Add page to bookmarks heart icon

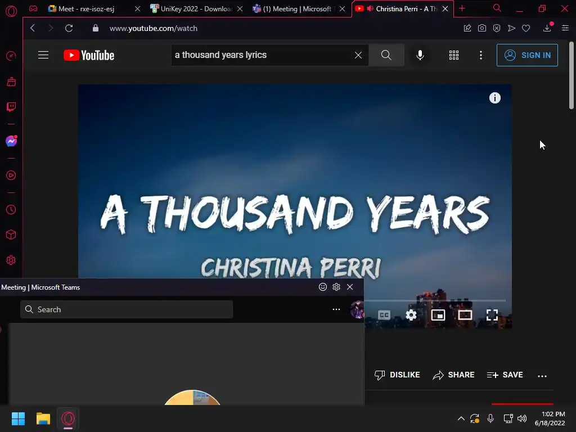tap(526, 28)
